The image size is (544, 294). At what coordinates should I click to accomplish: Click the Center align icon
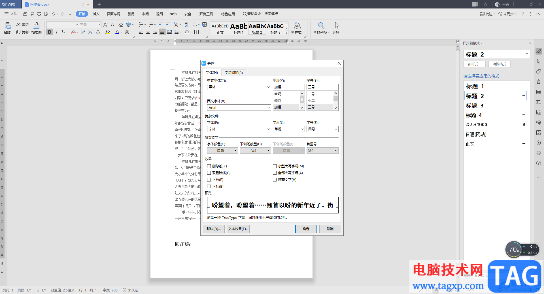[148, 32]
